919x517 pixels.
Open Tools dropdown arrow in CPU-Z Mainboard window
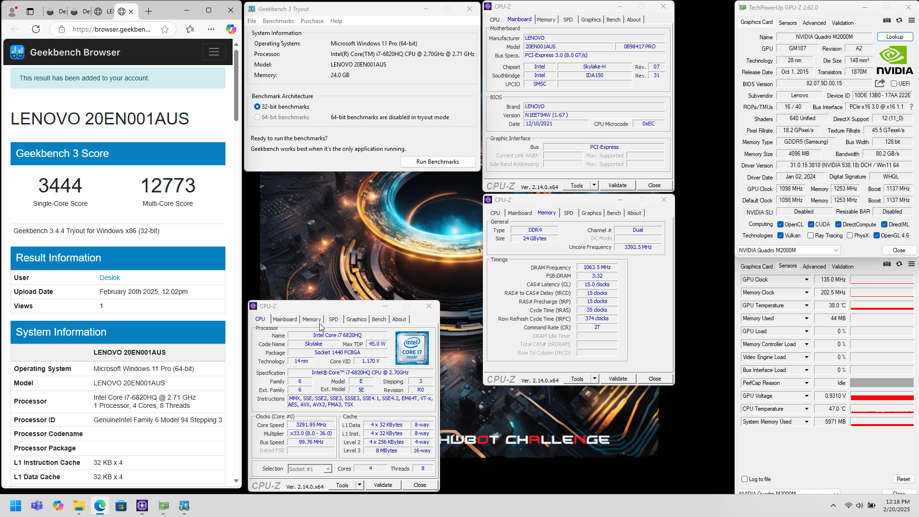point(594,185)
